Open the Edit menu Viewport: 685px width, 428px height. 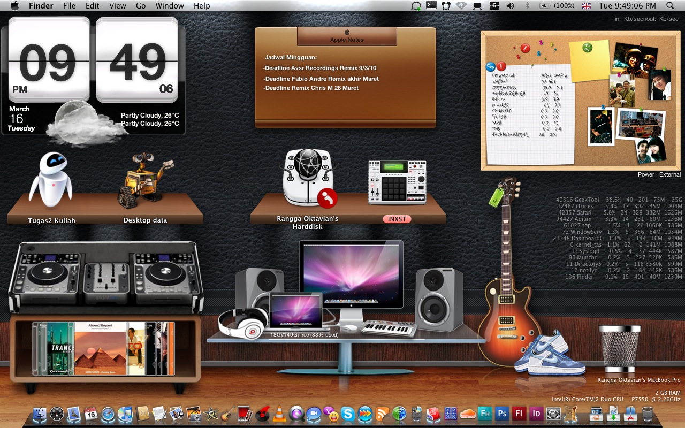93,6
